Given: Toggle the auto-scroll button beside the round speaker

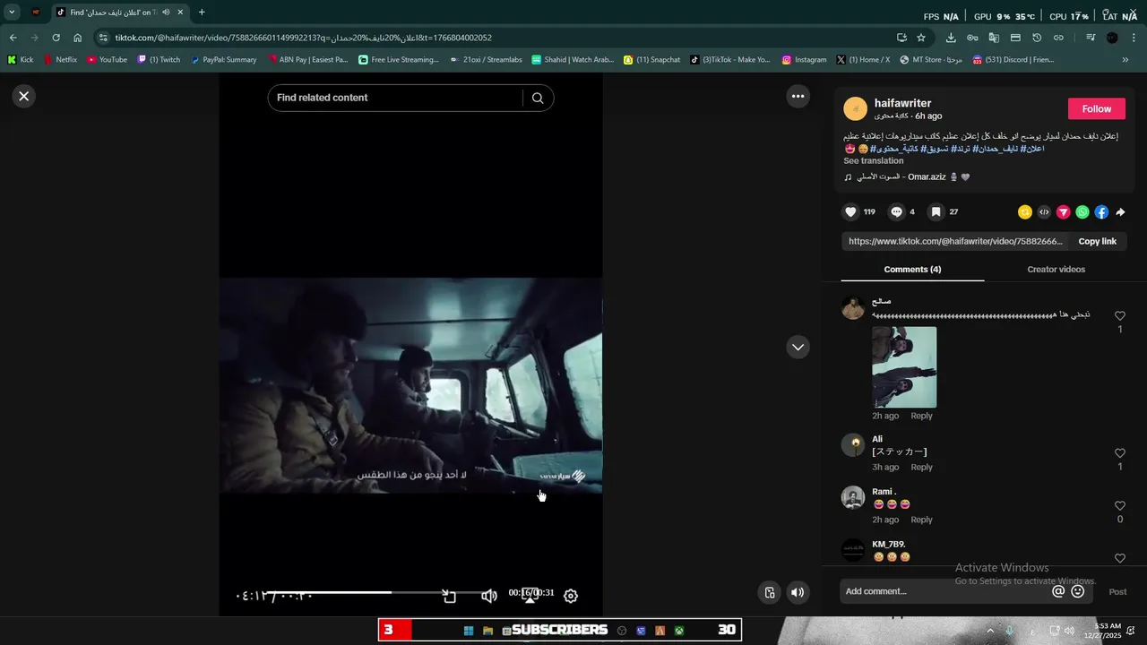Looking at the screenshot, I should click(769, 592).
